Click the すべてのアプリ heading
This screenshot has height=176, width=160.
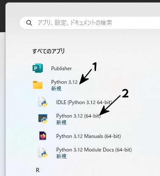tap(48, 51)
